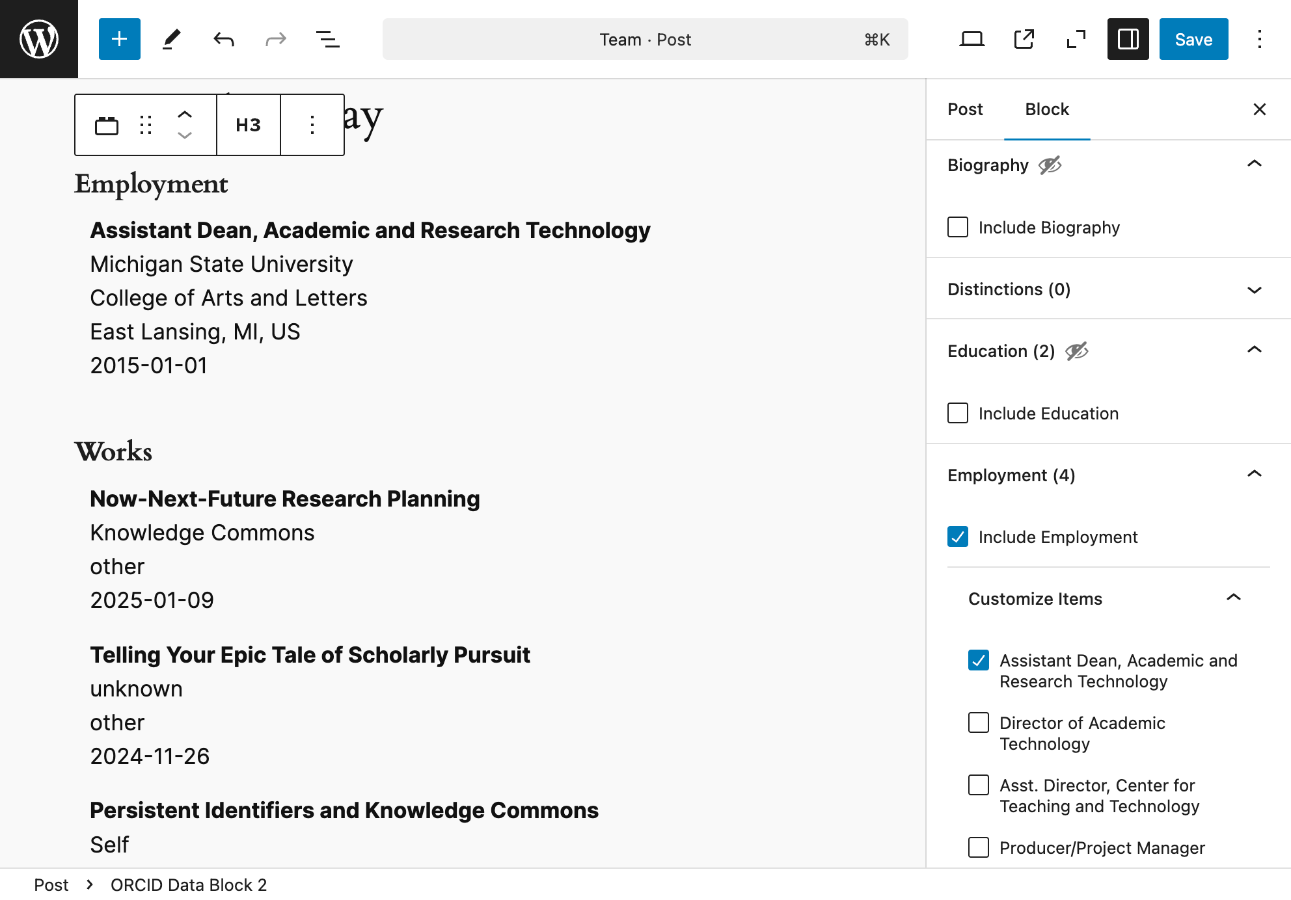
Task: Click Persistent Identifiers and Knowledge Commons title
Action: [x=344, y=810]
